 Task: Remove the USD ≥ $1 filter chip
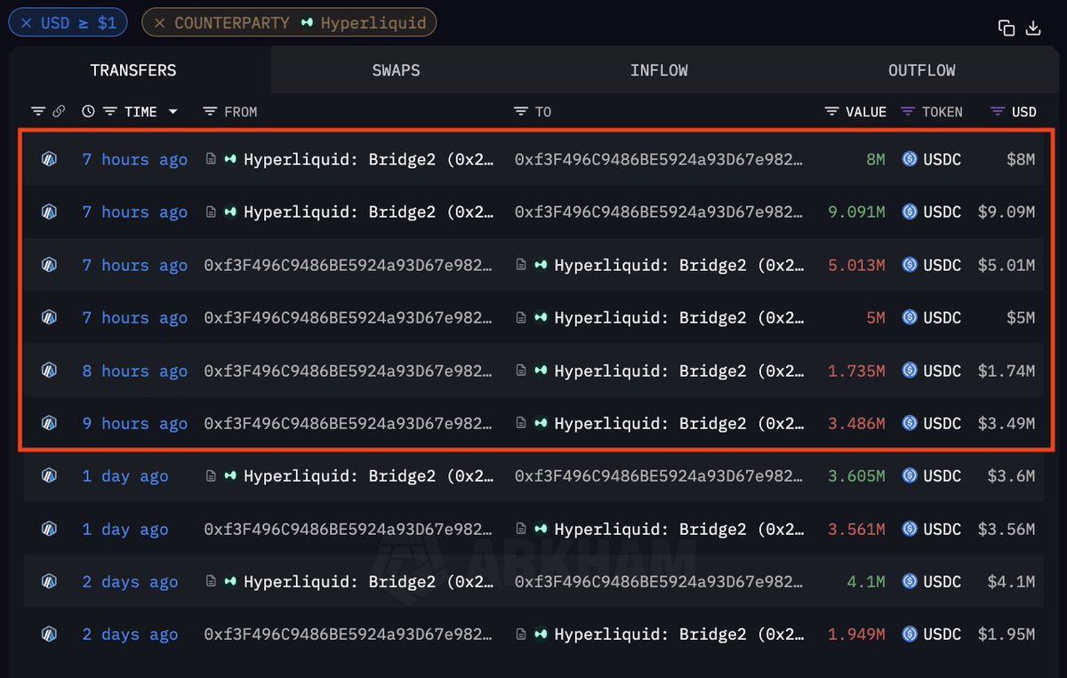click(26, 23)
